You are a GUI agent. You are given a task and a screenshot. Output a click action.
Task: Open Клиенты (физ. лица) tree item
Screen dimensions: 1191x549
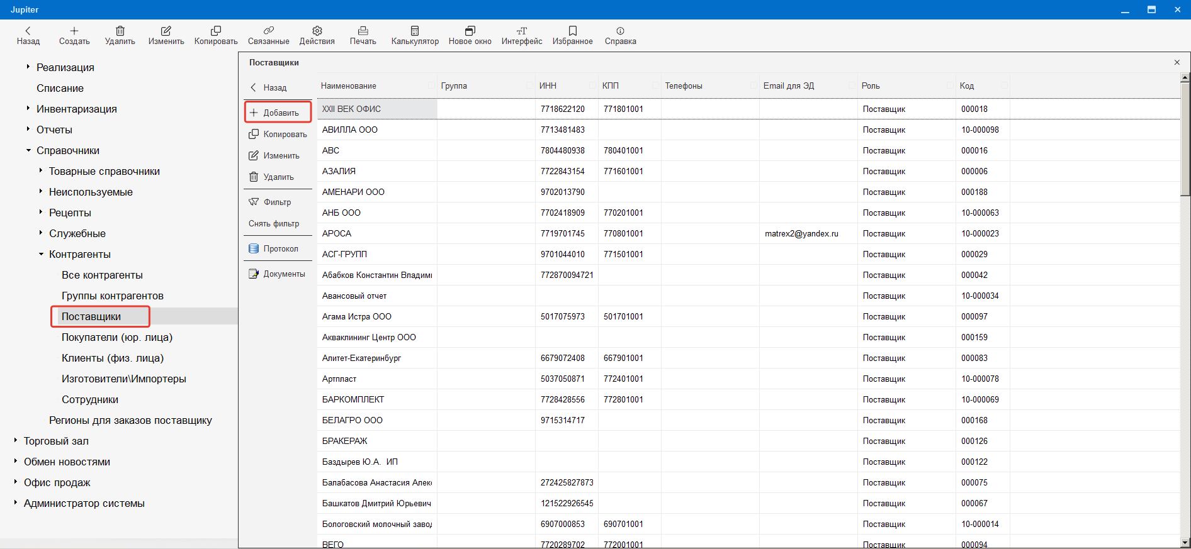pyautogui.click(x=113, y=358)
